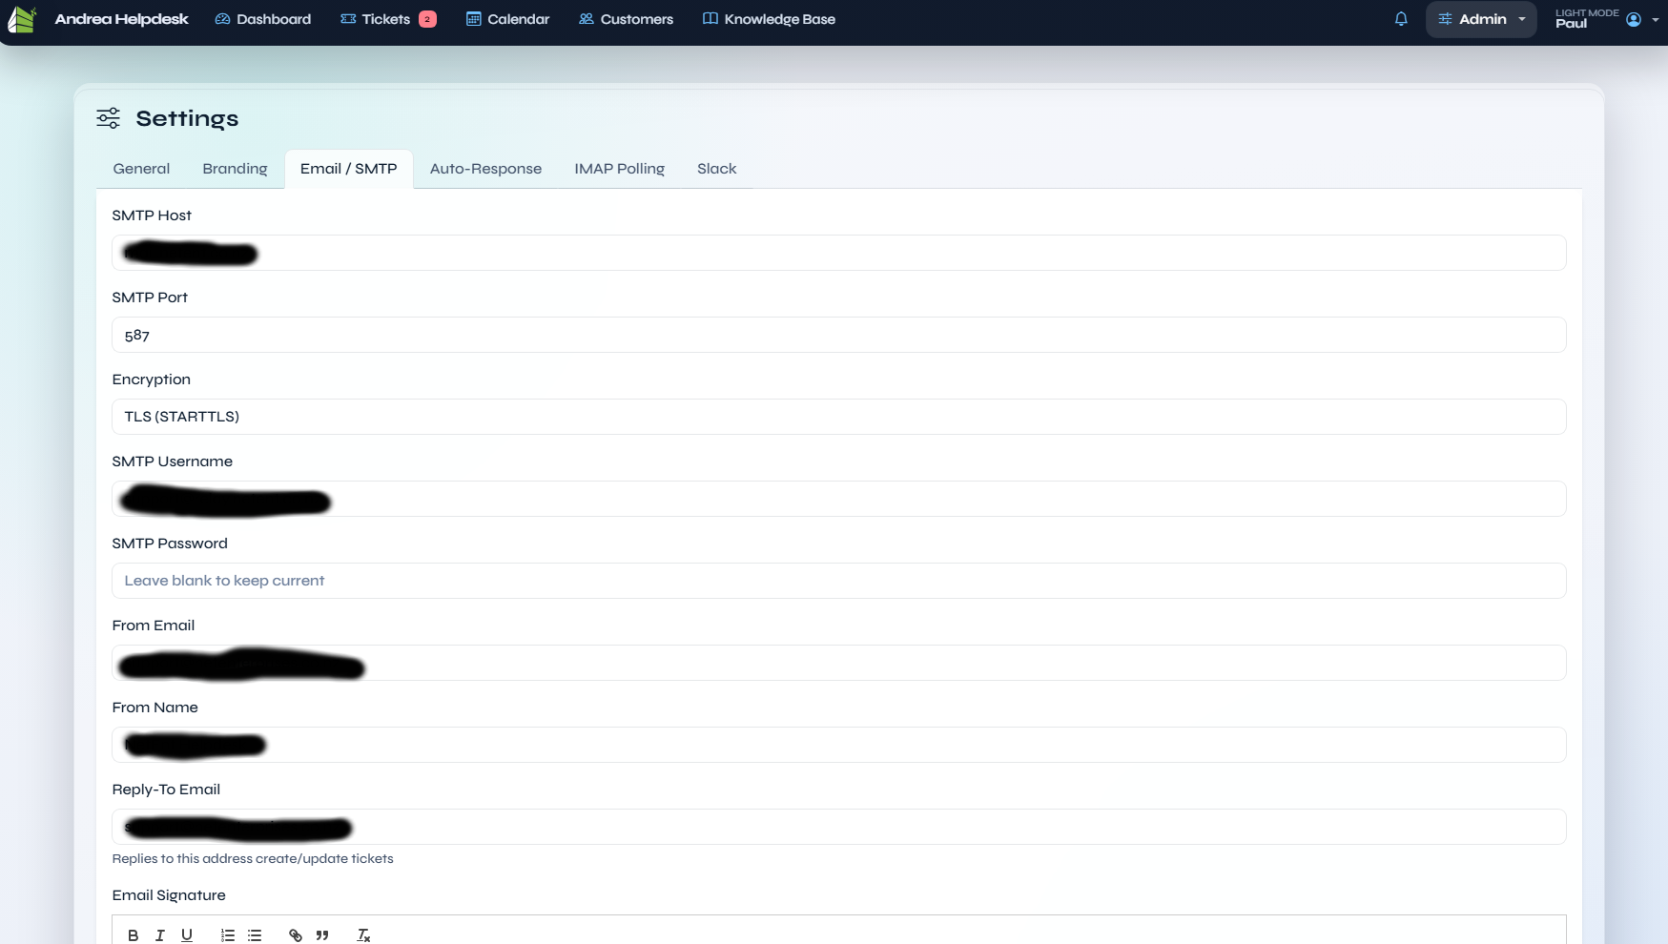1668x944 pixels.
Task: Apply underline in signature editor
Action: 187,935
